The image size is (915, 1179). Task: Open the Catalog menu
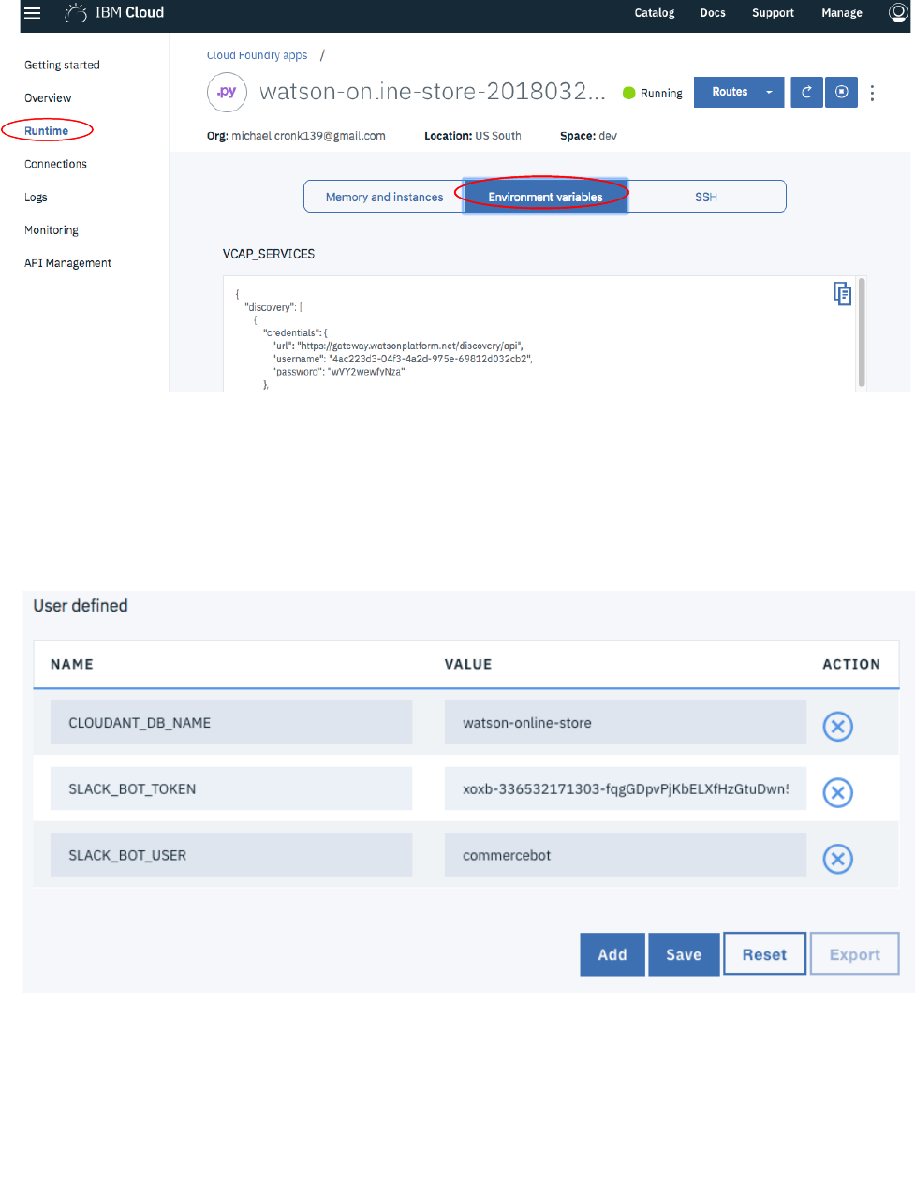point(655,13)
